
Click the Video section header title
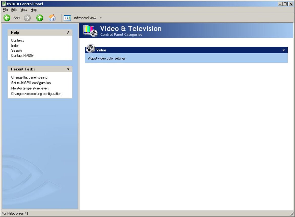click(101, 50)
